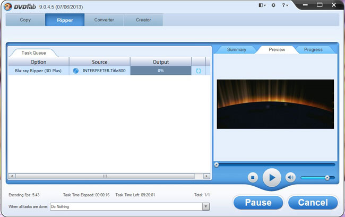Open the settings gear icon
The height and width of the screenshot is (217, 345).
pyautogui.click(x=273, y=5)
